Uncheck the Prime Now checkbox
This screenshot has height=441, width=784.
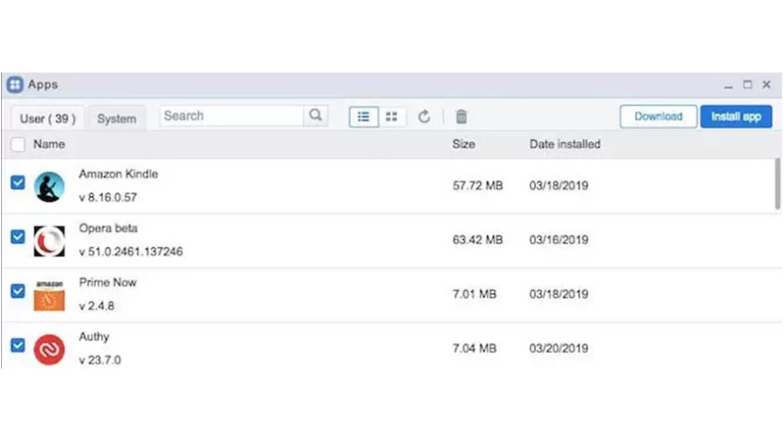pyautogui.click(x=18, y=291)
